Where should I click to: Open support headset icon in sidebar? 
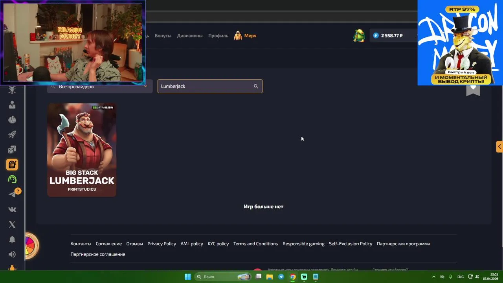pos(12,179)
